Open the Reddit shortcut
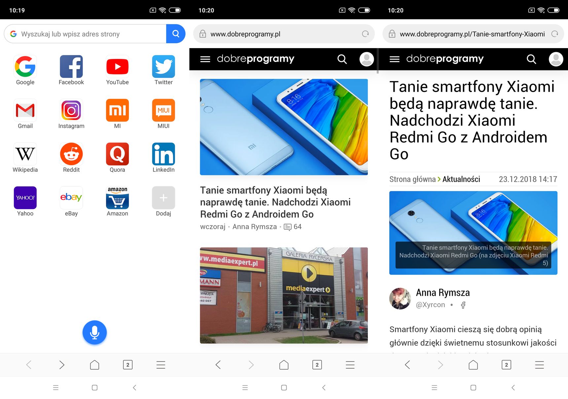568x399 pixels. (x=71, y=154)
